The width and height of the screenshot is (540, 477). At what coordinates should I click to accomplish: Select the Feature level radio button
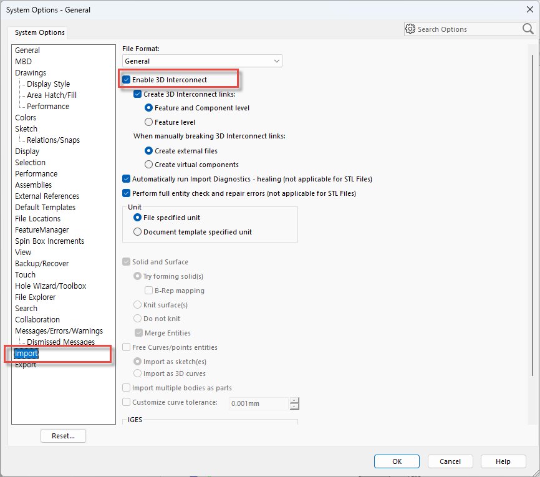(148, 122)
